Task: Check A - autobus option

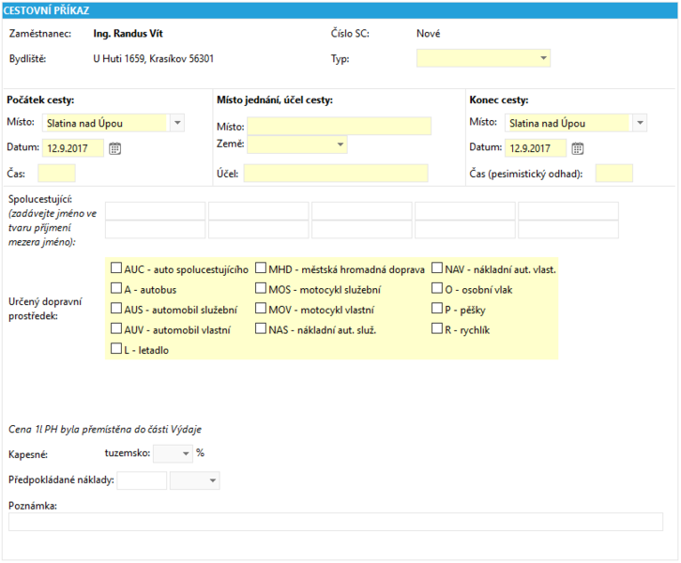Action: point(116,288)
